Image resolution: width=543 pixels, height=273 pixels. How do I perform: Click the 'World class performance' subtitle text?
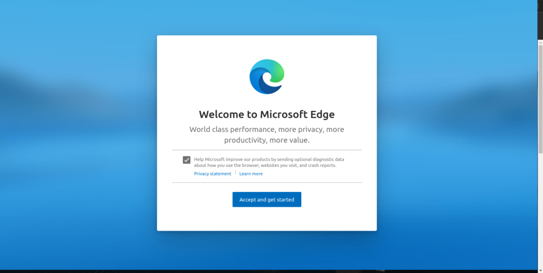click(267, 135)
